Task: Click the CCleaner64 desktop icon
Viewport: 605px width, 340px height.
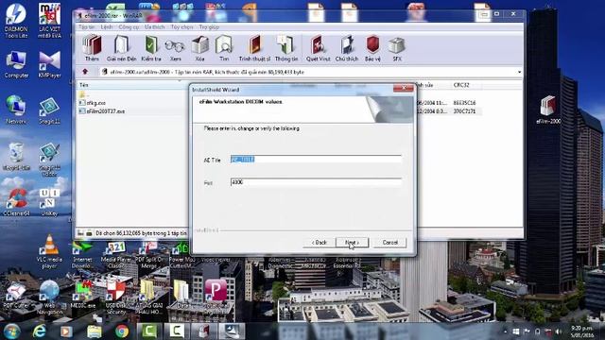Action: (16, 201)
